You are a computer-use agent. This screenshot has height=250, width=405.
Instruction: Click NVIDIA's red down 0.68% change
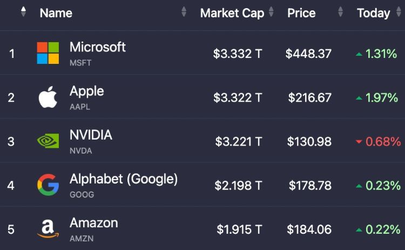coord(378,142)
